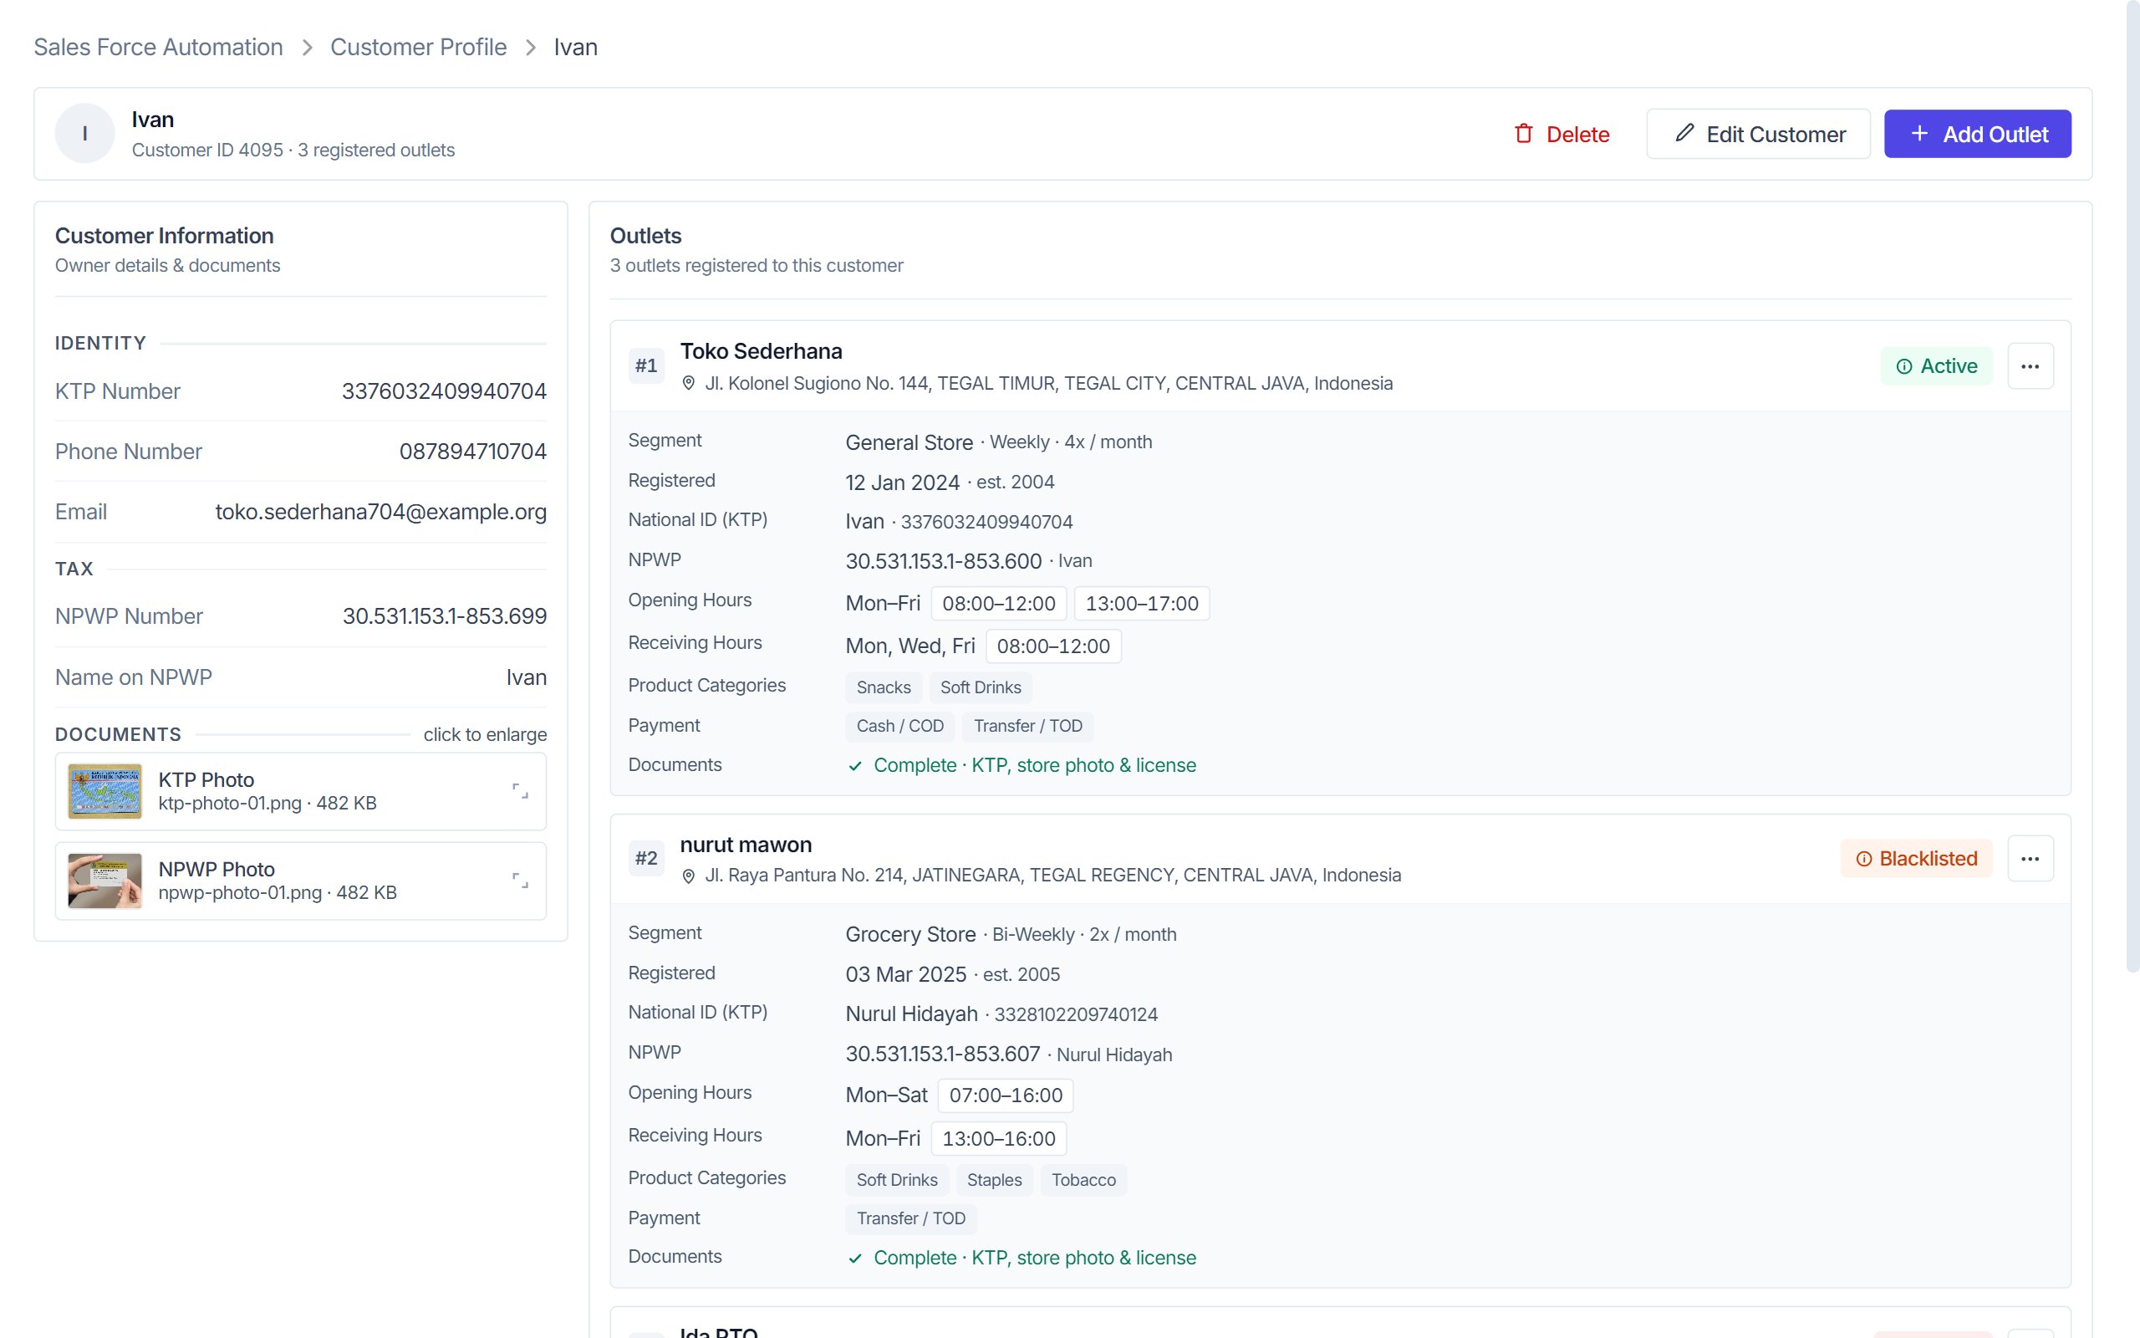Click the #2 outlet number badge

click(646, 858)
